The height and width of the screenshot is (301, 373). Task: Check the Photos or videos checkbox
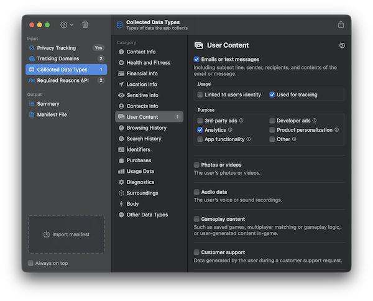tap(197, 165)
